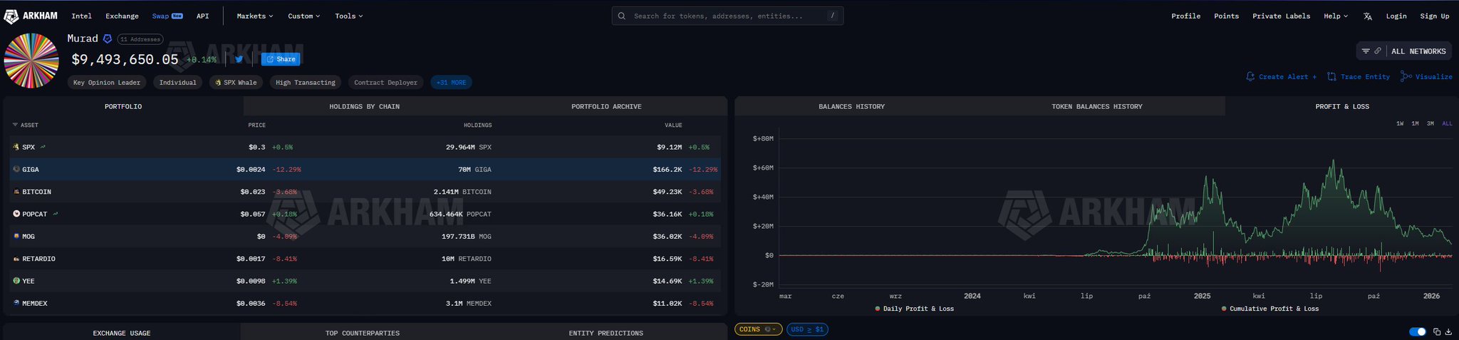
Task: Switch to Token Balances History tab
Action: click(x=1097, y=106)
